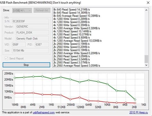This screenshot has width=152, height=116.
Task: Click green read point at 16MB
Action: (15, 78)
